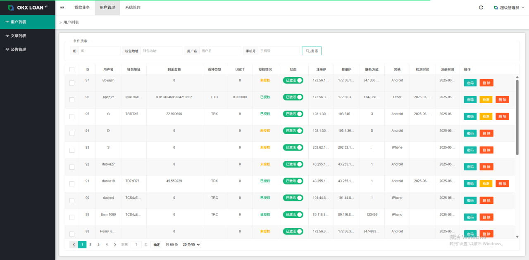529x260 pixels.
Task: Click 密码 button for user ttmm1000
Action: (470, 217)
